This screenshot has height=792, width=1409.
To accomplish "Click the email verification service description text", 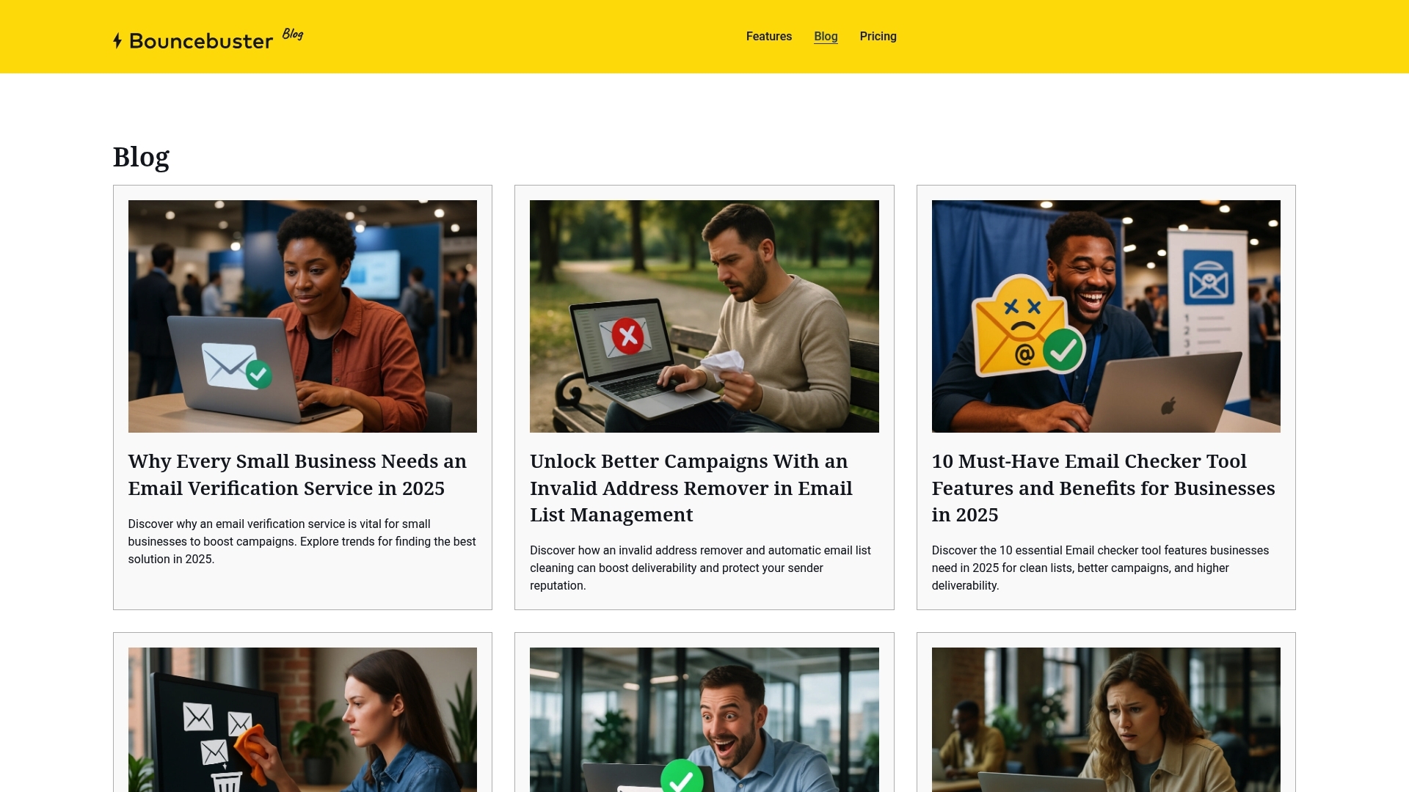I will pyautogui.click(x=302, y=541).
